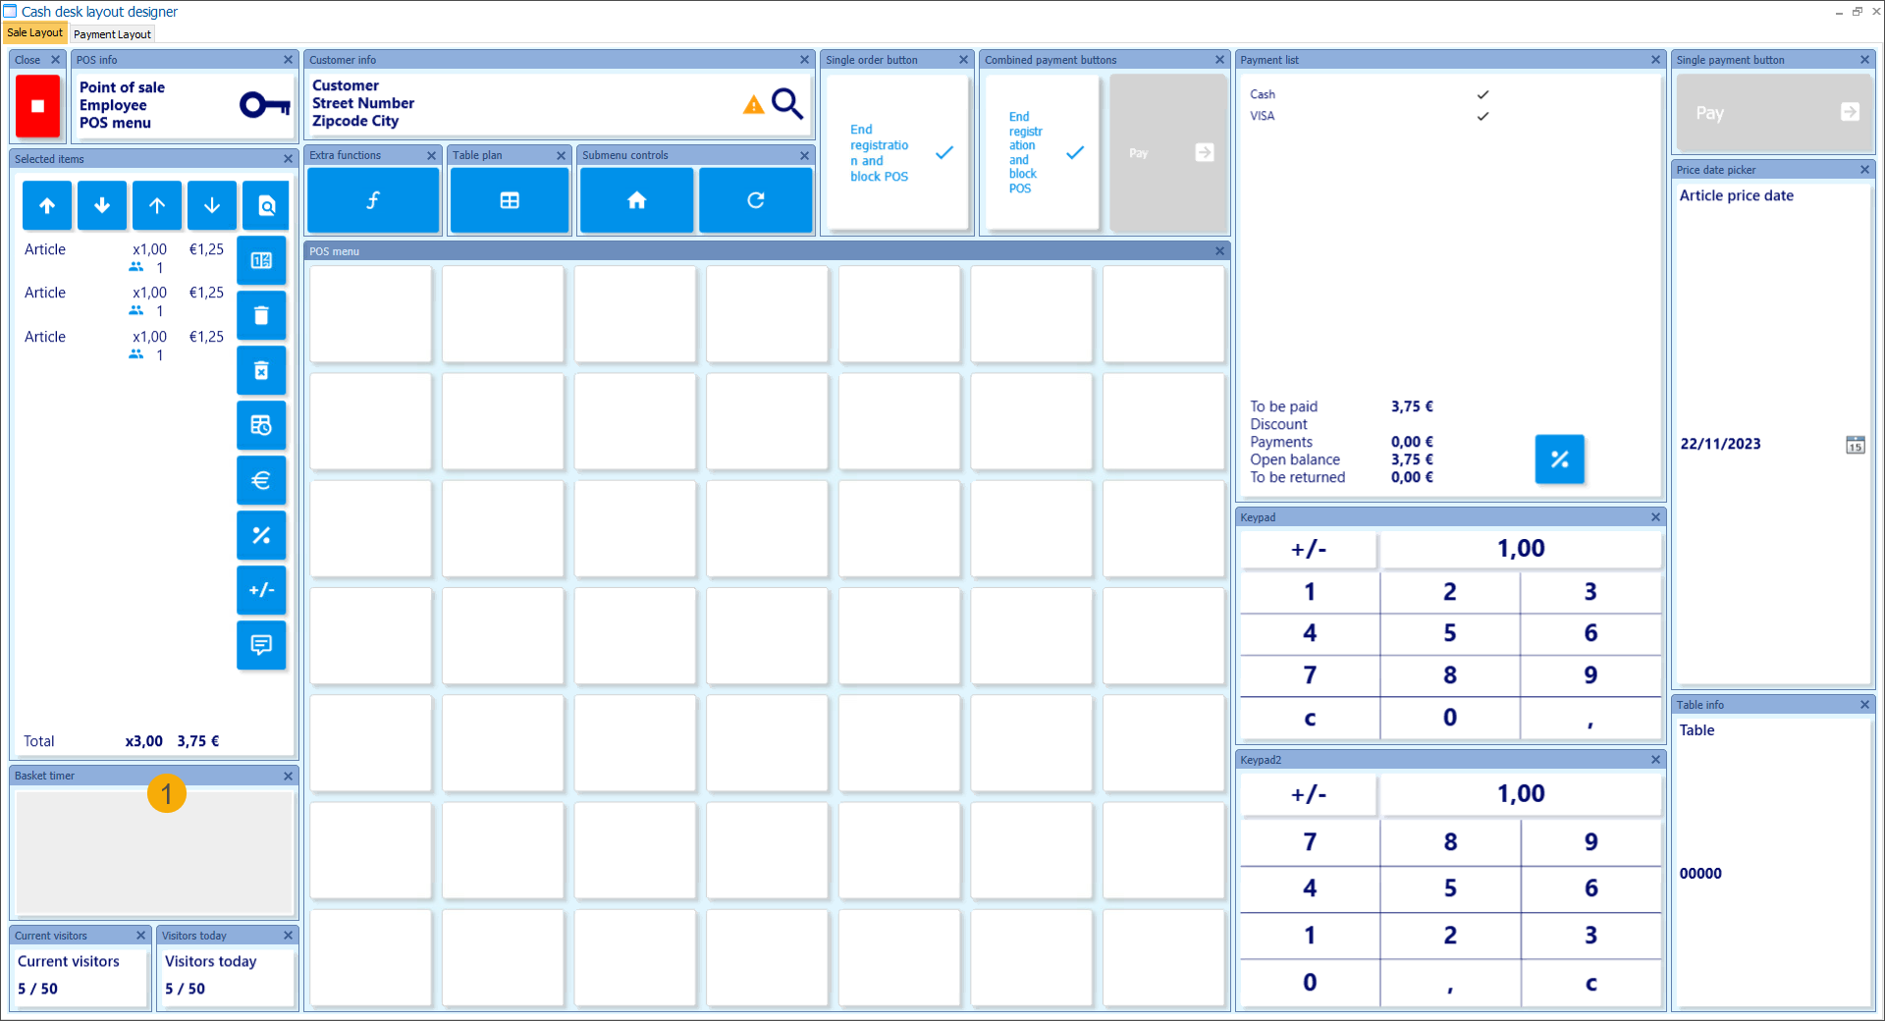
Task: Click the Euro currency icon
Action: pyautogui.click(x=261, y=480)
